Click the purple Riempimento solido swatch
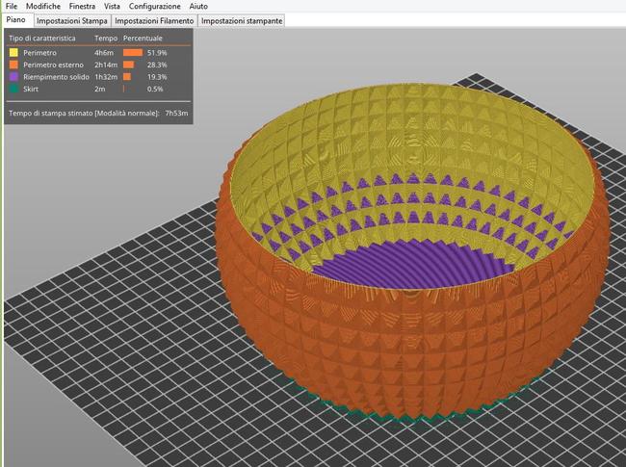The height and width of the screenshot is (467, 626). pos(13,76)
